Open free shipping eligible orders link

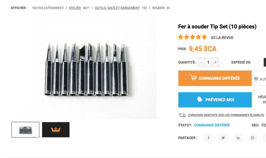coord(226,115)
